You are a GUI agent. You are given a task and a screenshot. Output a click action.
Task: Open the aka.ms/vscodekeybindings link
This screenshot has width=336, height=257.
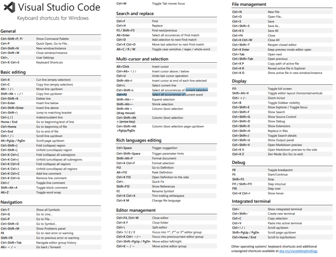tap(298, 251)
